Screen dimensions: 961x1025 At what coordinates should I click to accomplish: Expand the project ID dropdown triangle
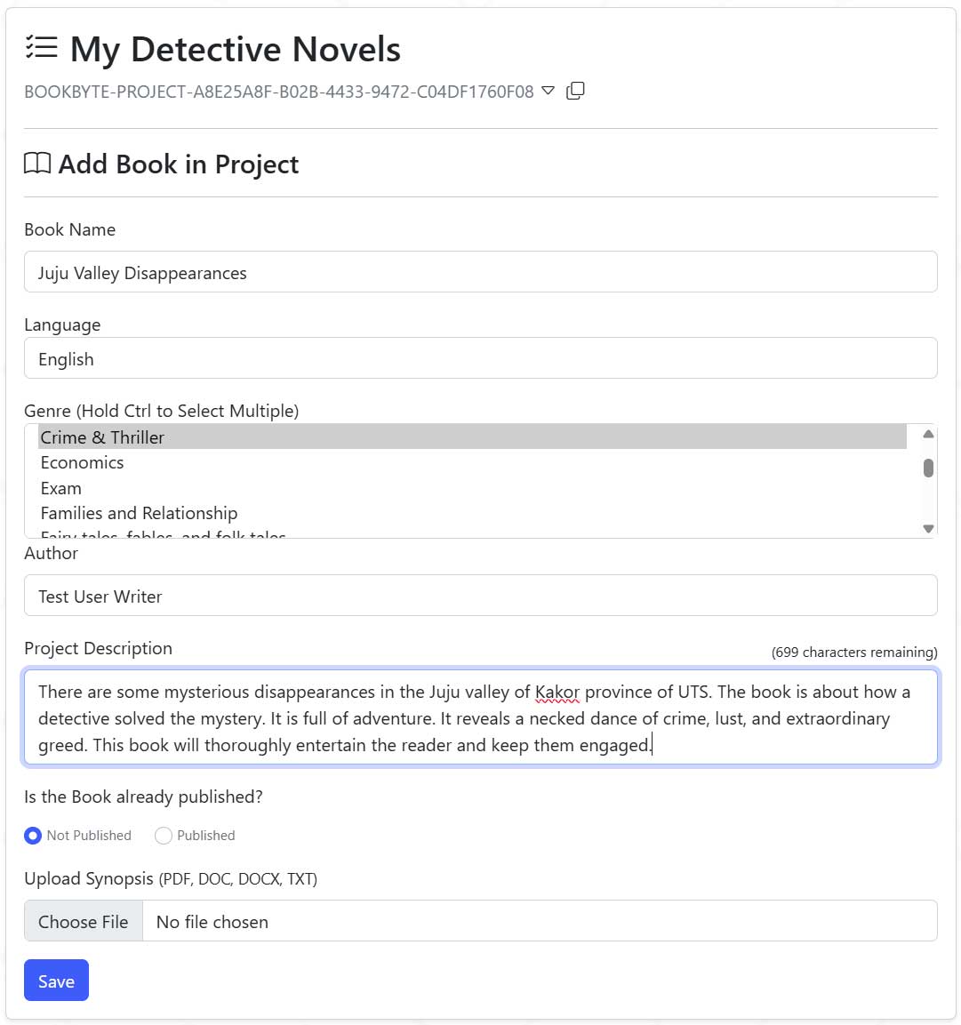pyautogui.click(x=549, y=91)
